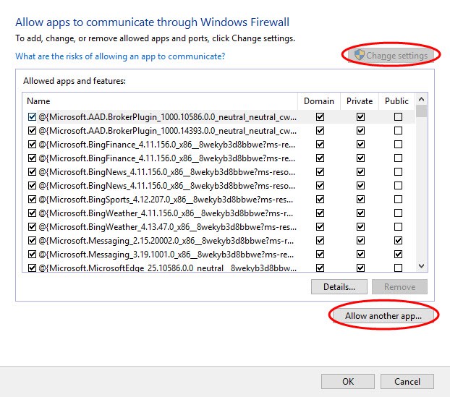
Task: Enable Public for AAD.BrokerPlugin_1000.14393
Action: click(398, 130)
